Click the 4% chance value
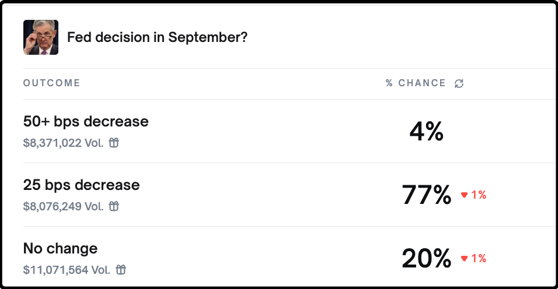This screenshot has height=289, width=558. coord(426,132)
